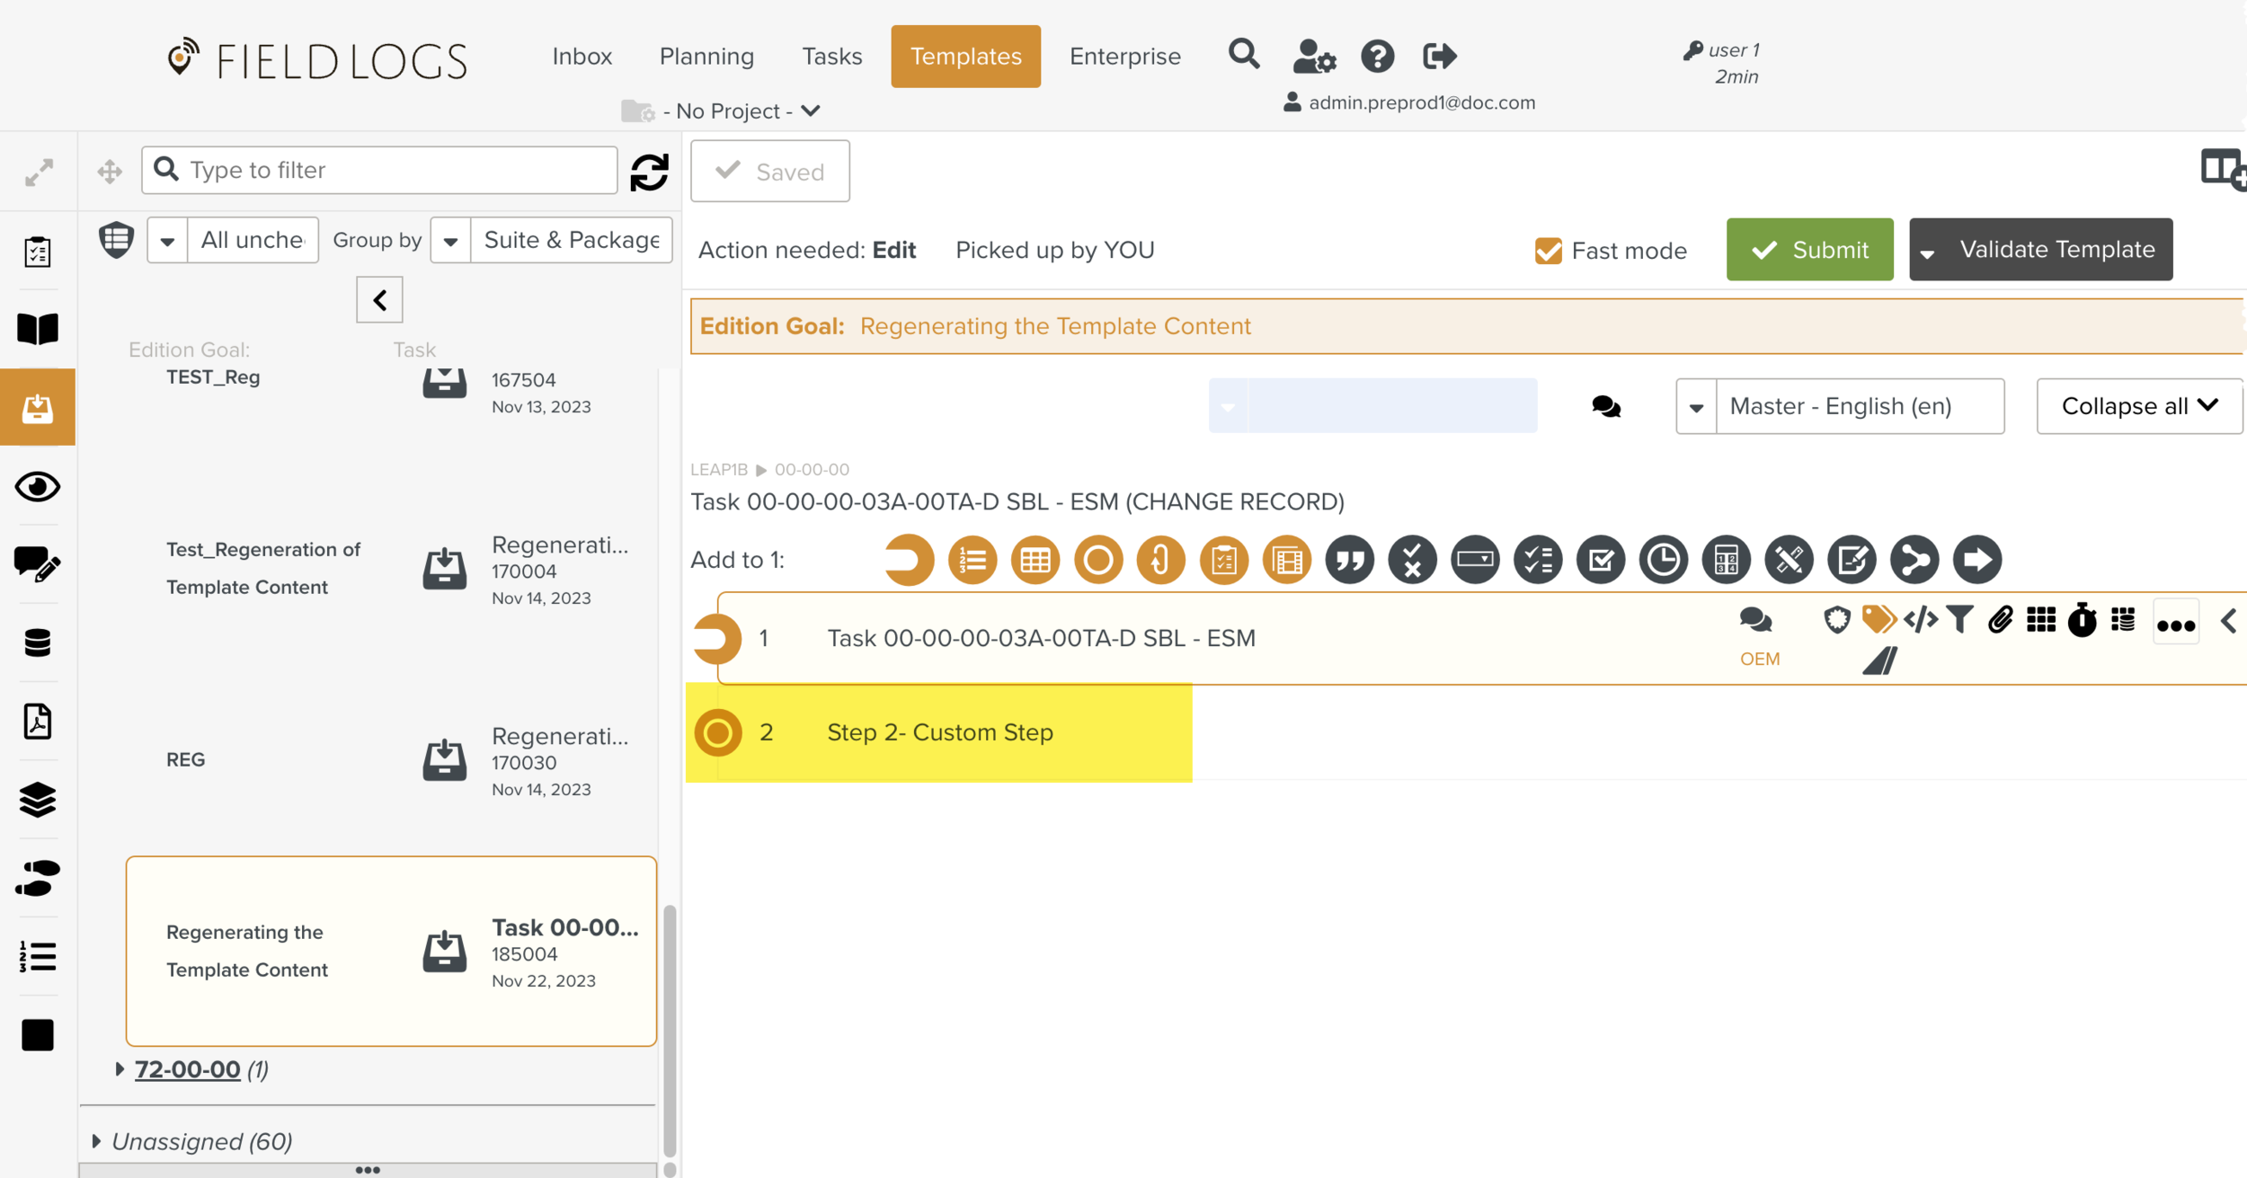
Task: Open the Collapse all dropdown
Action: click(2138, 406)
